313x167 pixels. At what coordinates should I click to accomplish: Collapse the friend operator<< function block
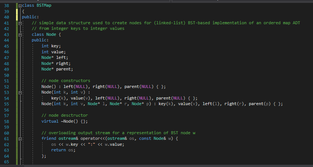[x=20, y=139]
